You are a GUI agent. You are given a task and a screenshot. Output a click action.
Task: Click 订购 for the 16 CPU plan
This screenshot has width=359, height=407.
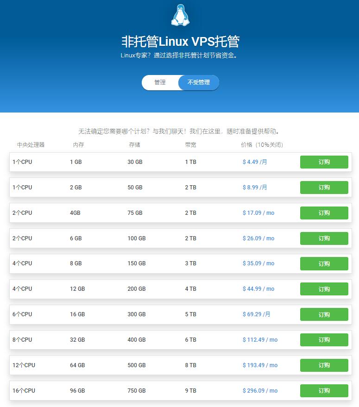coord(324,391)
